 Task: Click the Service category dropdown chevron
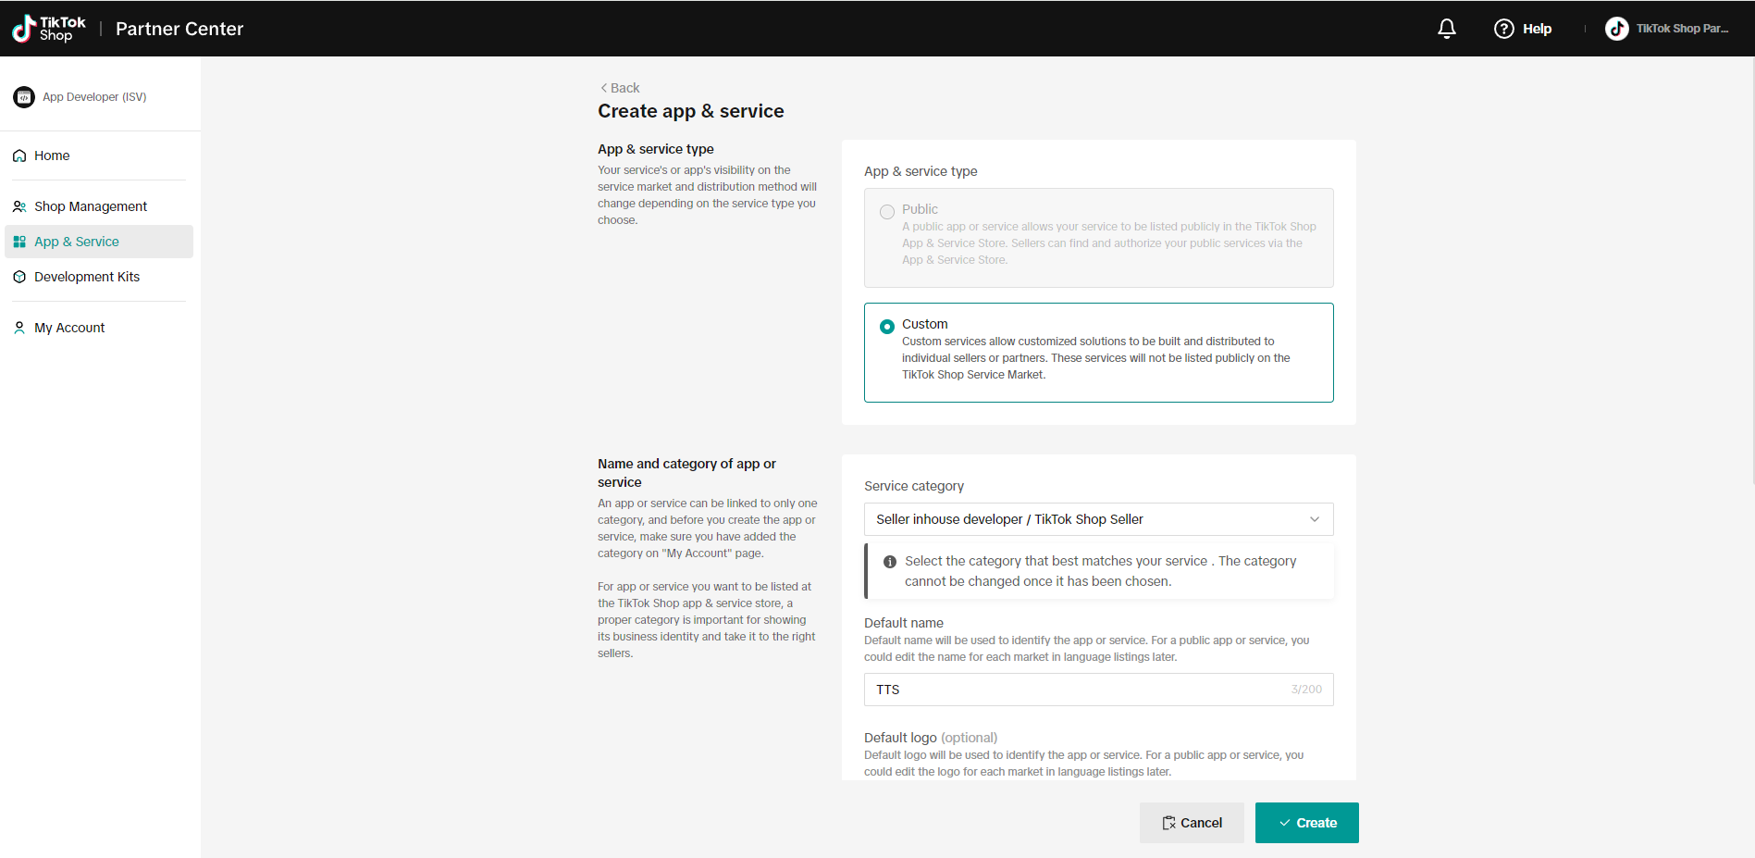1314,519
